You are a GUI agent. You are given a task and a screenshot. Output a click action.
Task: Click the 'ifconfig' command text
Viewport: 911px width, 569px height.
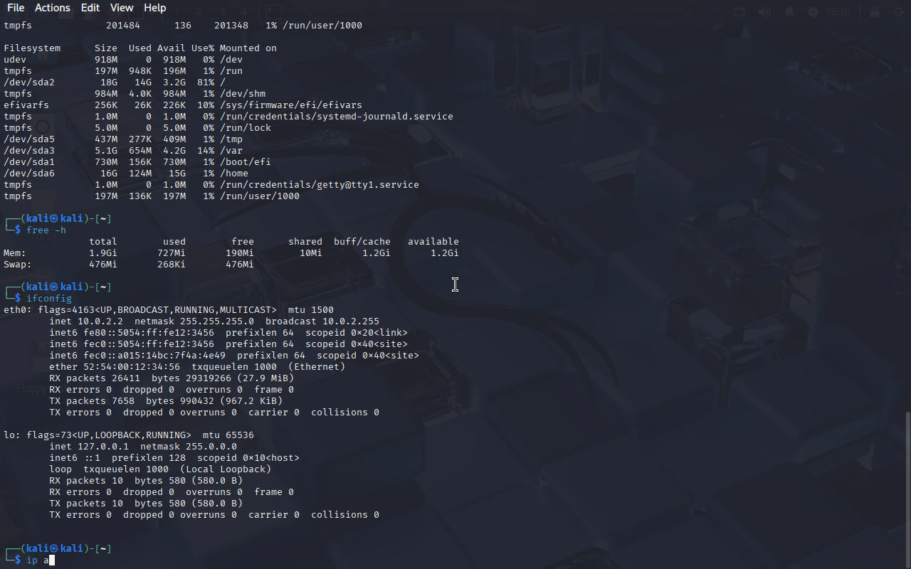pos(49,299)
